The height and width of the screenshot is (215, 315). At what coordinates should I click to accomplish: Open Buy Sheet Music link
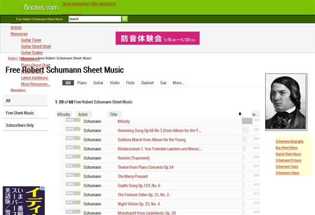(287, 148)
